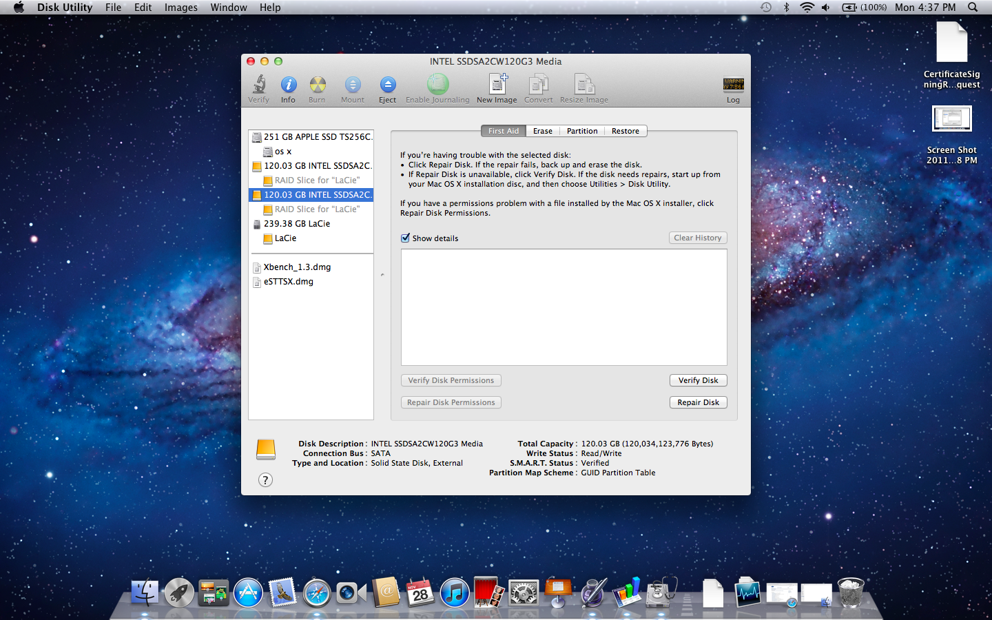Open the Wi-Fi status menu

[x=807, y=8]
